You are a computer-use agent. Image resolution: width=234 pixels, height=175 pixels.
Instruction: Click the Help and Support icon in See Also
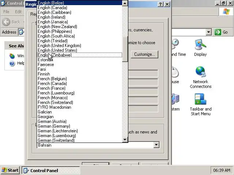(12, 63)
